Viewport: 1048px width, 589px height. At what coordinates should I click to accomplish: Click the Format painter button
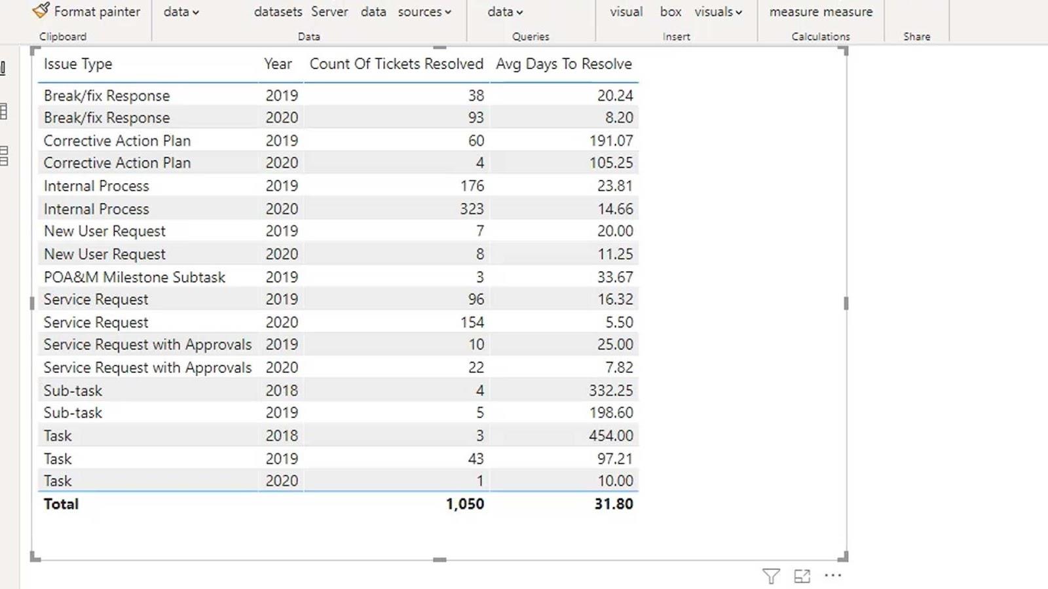tap(86, 11)
